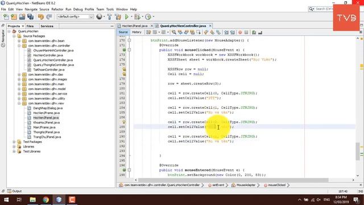Click the lightbulb hint beside the createCell(2 line
The width and height of the screenshot is (364, 205).
pyautogui.click(x=124, y=122)
